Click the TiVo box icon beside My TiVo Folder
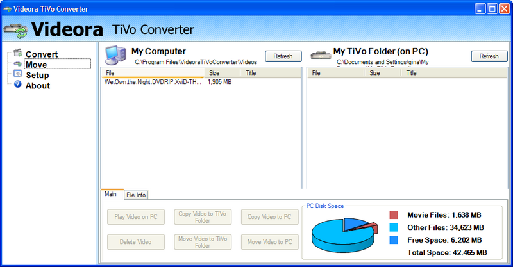 click(321, 55)
